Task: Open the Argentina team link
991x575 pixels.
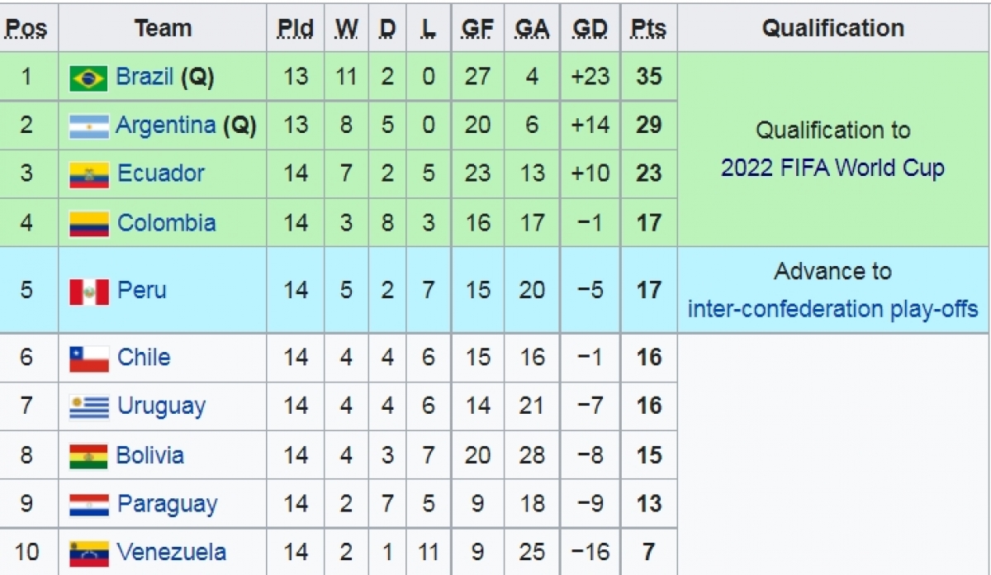Action: 165,126
